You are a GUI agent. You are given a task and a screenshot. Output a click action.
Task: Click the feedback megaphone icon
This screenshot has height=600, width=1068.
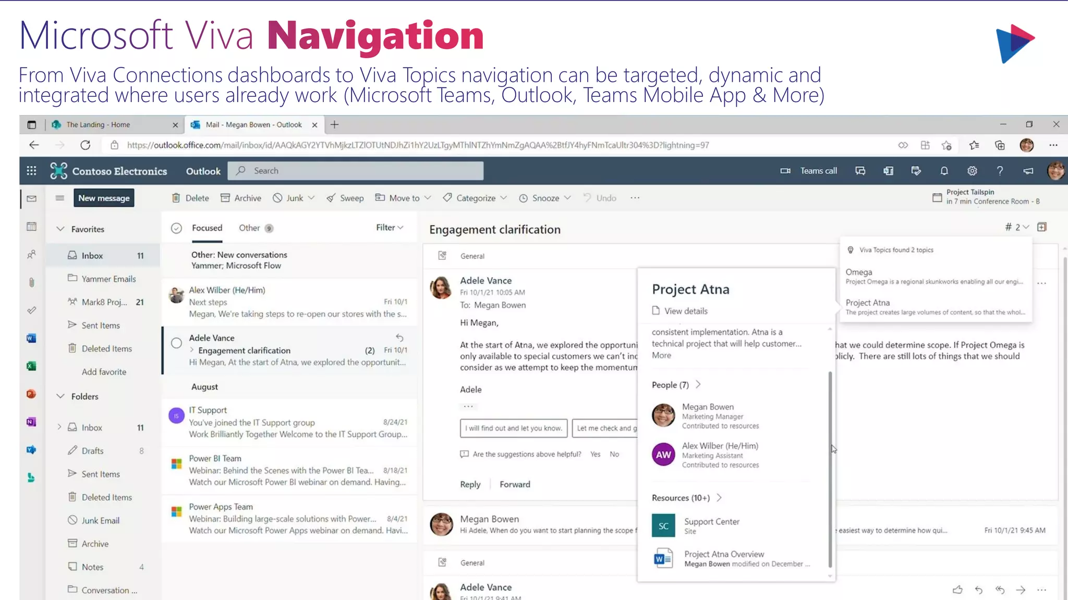point(1028,171)
